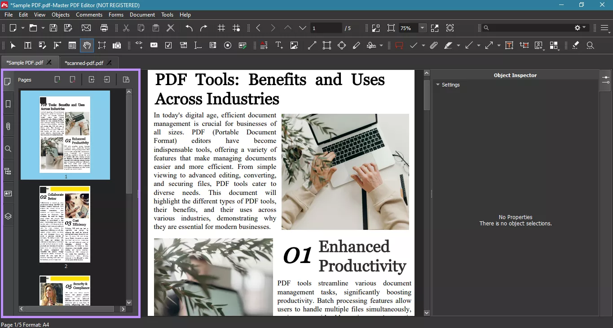Toggle snap to grid
This screenshot has width=613, height=328.
click(236, 28)
